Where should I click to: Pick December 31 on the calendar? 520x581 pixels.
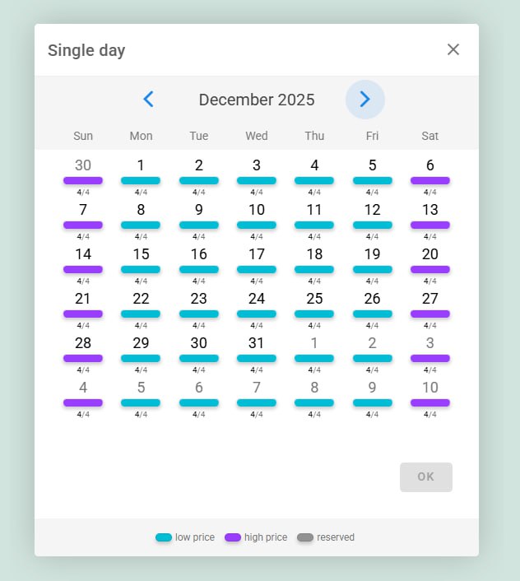257,343
